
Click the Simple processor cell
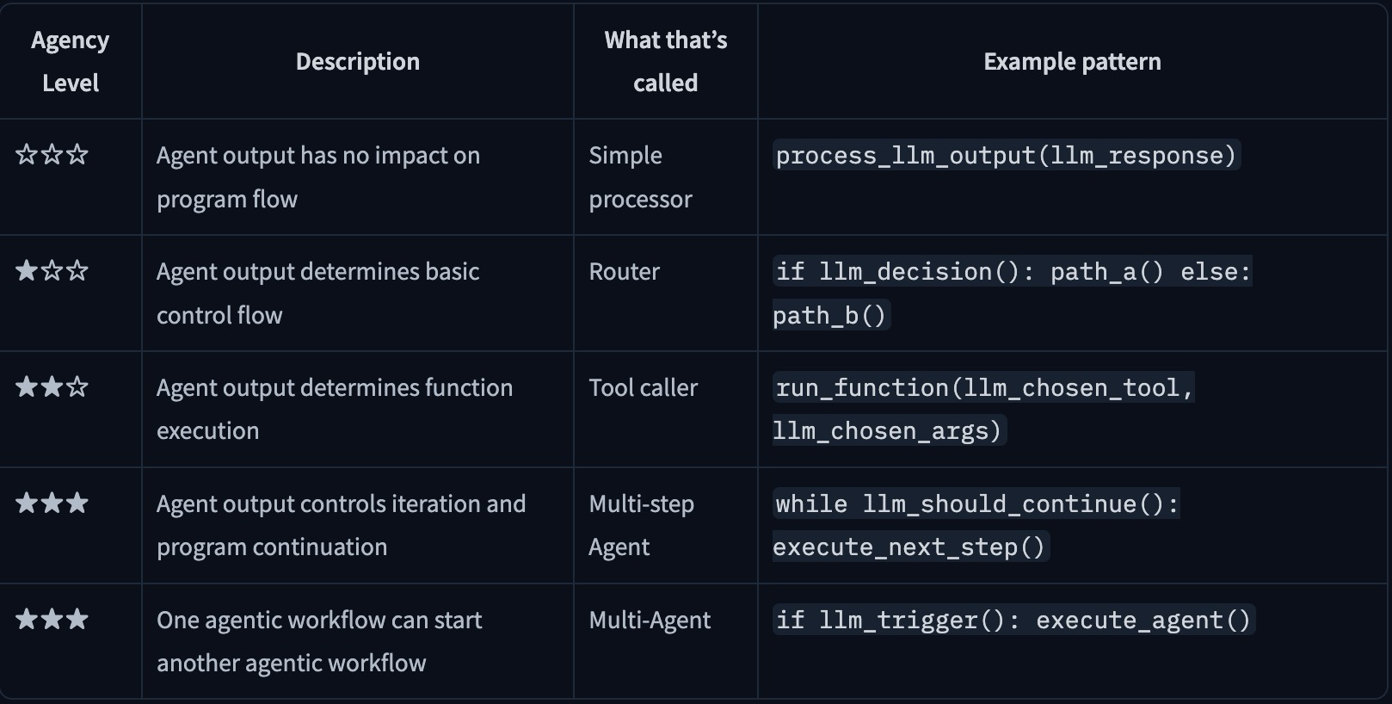[x=640, y=177]
